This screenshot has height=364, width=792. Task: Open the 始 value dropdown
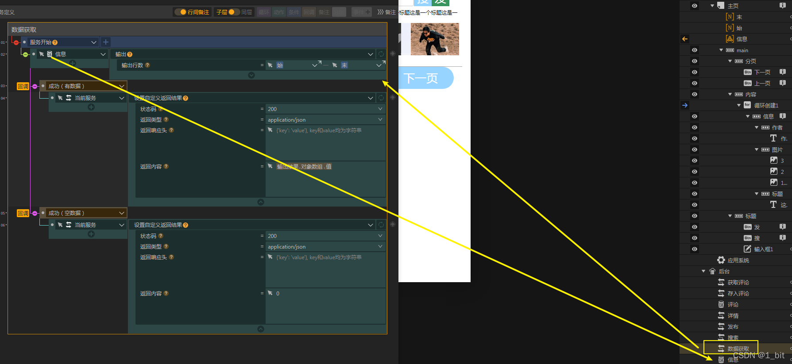(315, 65)
